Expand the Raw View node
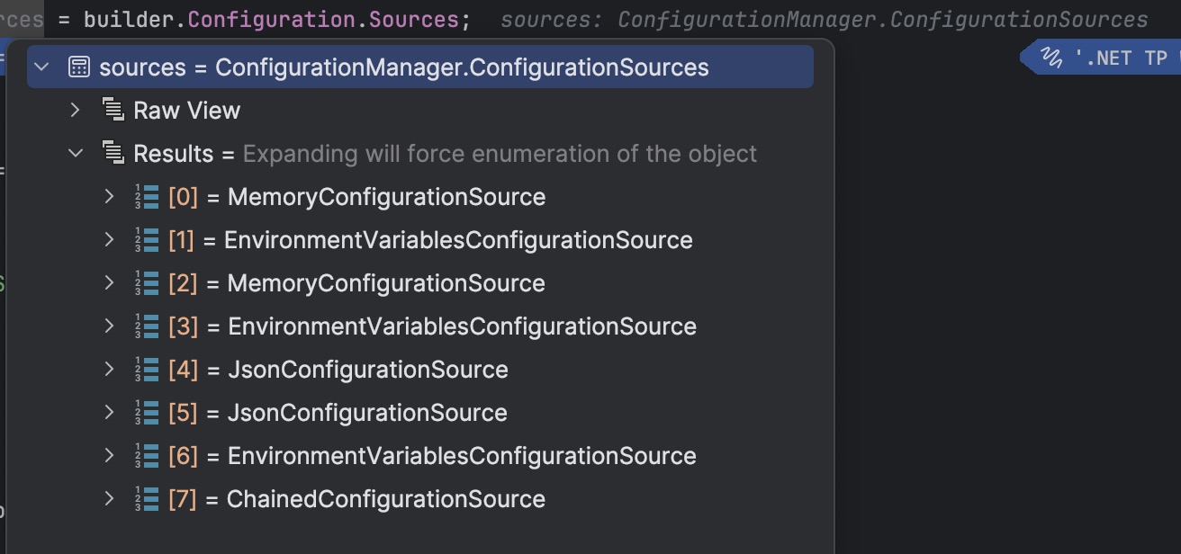 (76, 111)
